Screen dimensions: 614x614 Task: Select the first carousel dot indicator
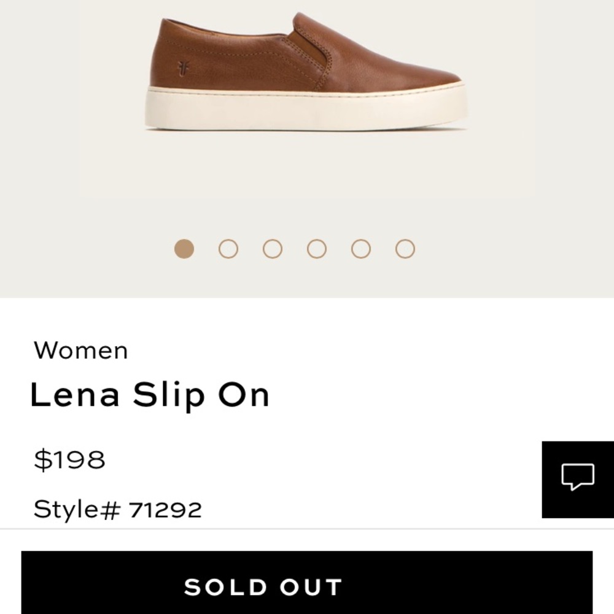(x=183, y=248)
